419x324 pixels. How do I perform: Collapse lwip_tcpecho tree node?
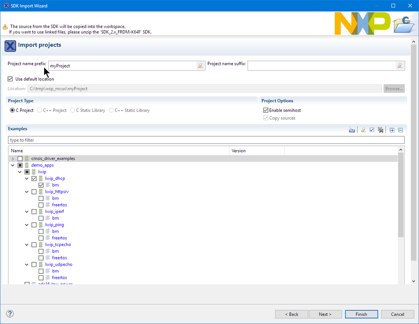click(26, 245)
